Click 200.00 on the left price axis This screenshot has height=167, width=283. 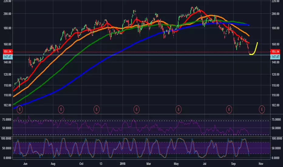point(7,14)
